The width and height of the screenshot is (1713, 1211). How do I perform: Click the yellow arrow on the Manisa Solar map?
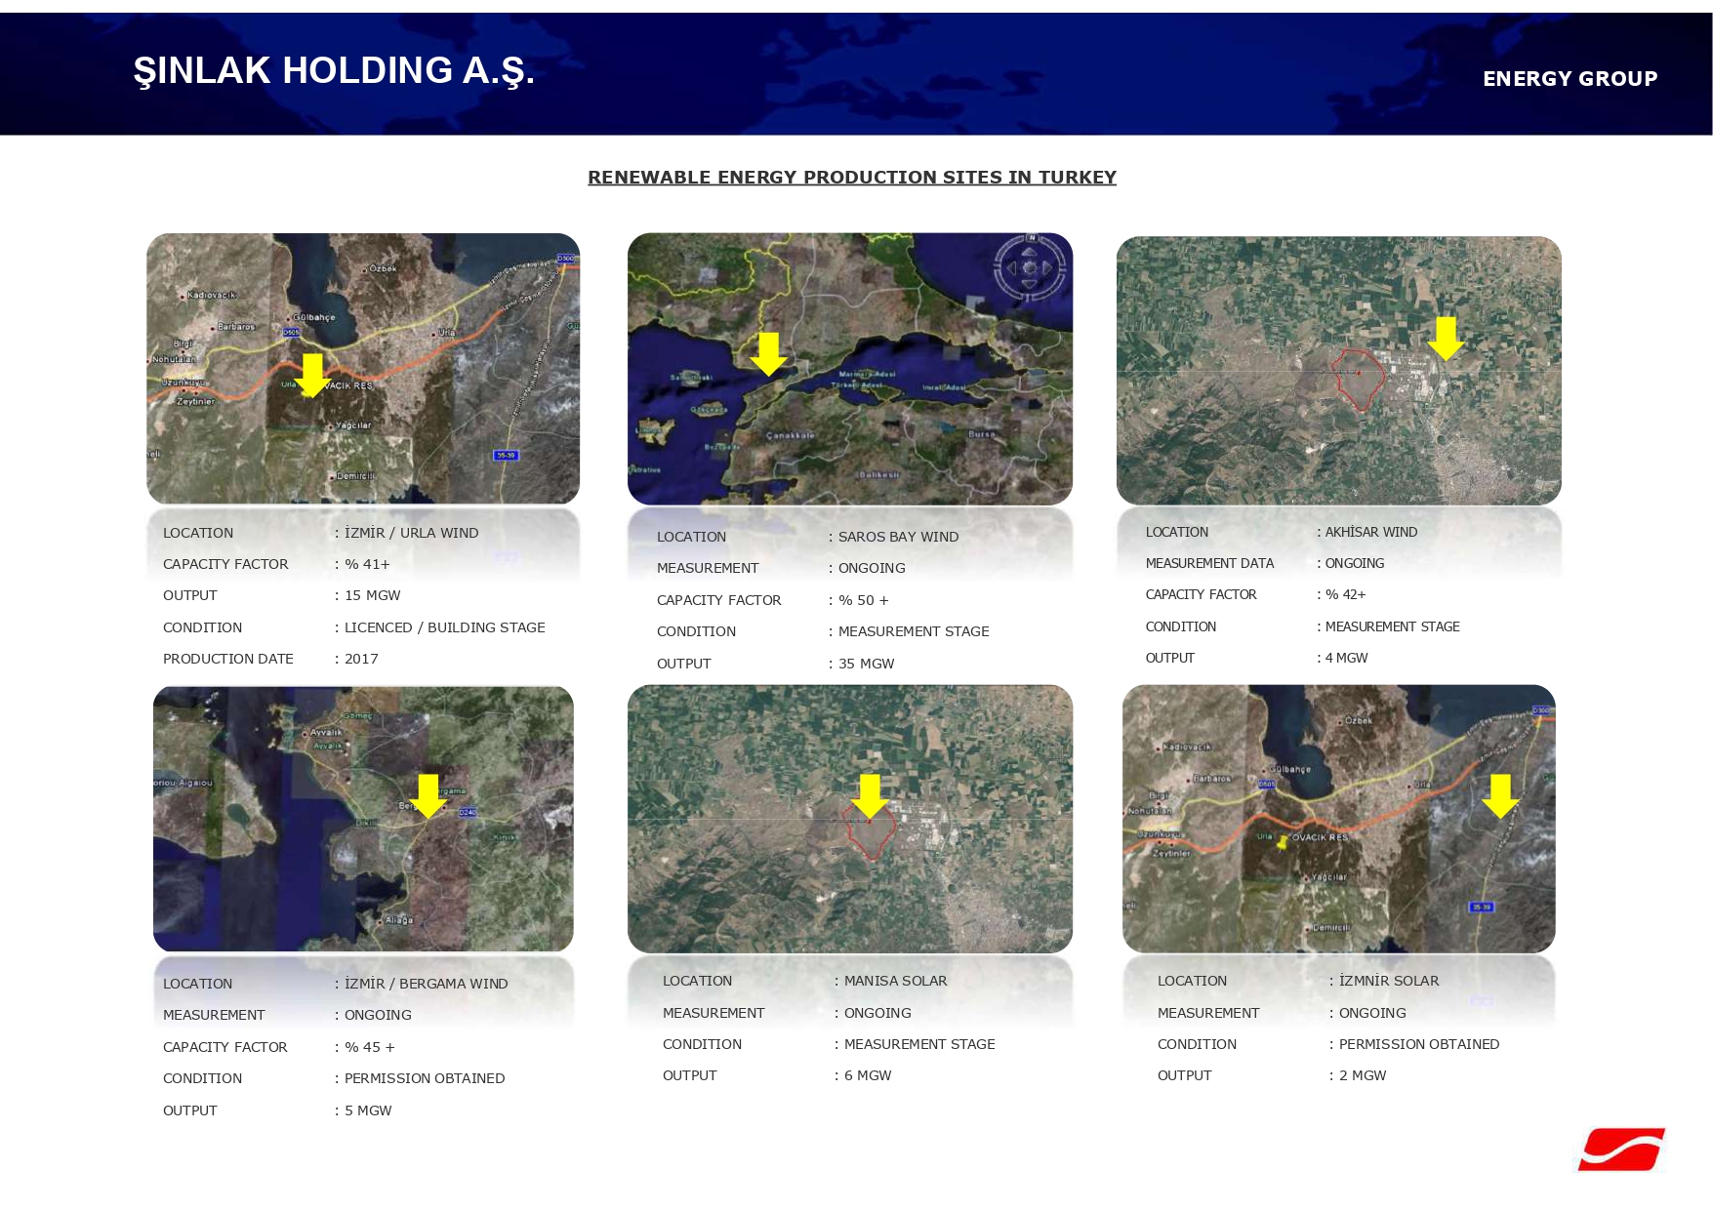(870, 795)
